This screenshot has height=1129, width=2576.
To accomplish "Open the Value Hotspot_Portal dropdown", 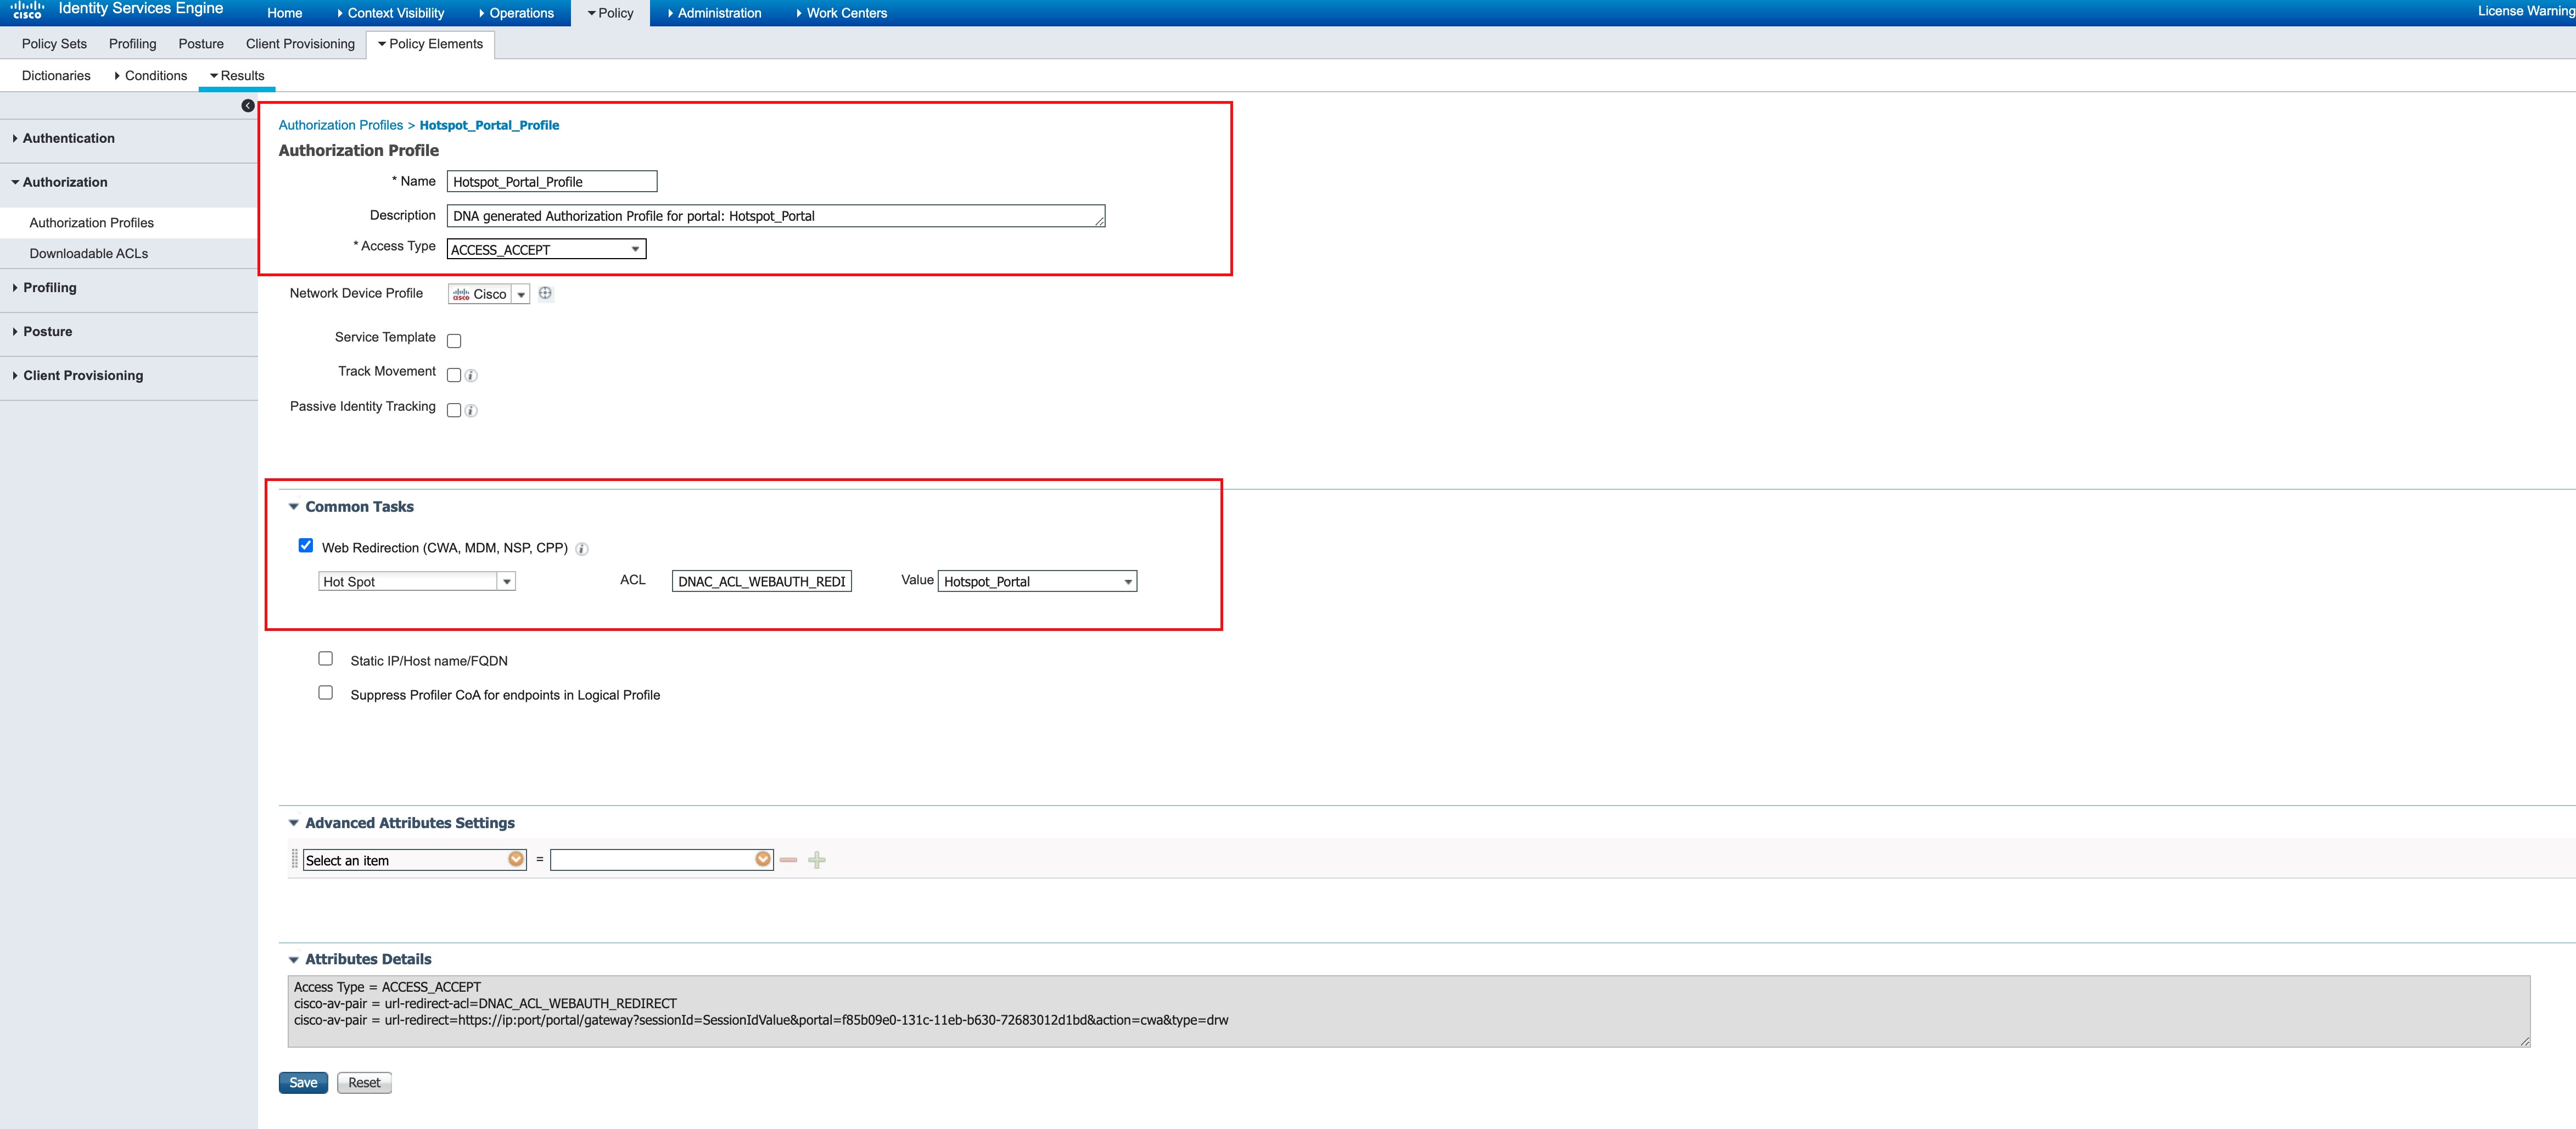I will pos(1037,582).
